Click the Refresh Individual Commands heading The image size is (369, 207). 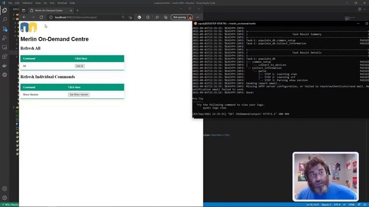pyautogui.click(x=48, y=77)
